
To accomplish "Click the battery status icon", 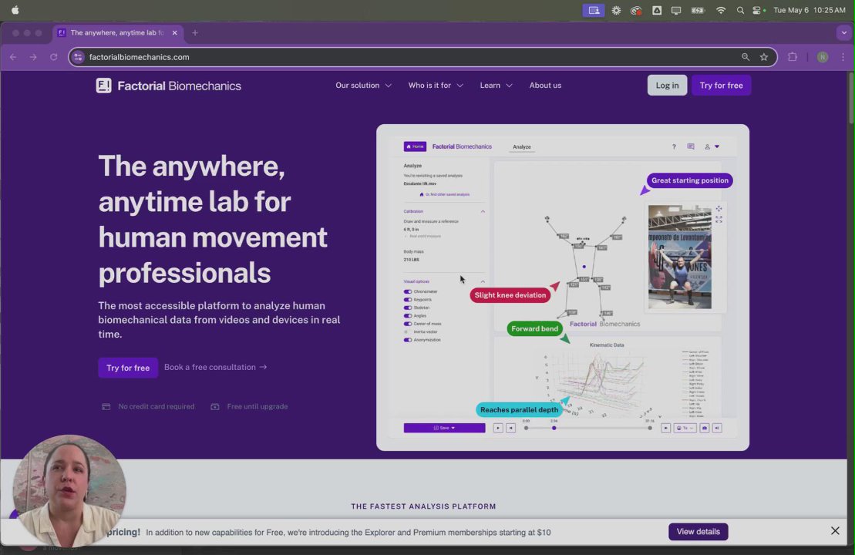I will click(698, 10).
